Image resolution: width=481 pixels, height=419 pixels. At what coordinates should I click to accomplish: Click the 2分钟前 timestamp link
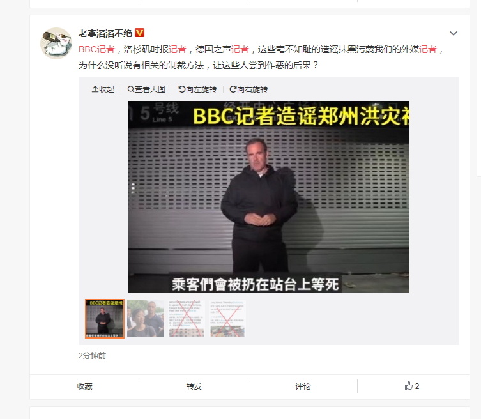[x=93, y=356]
